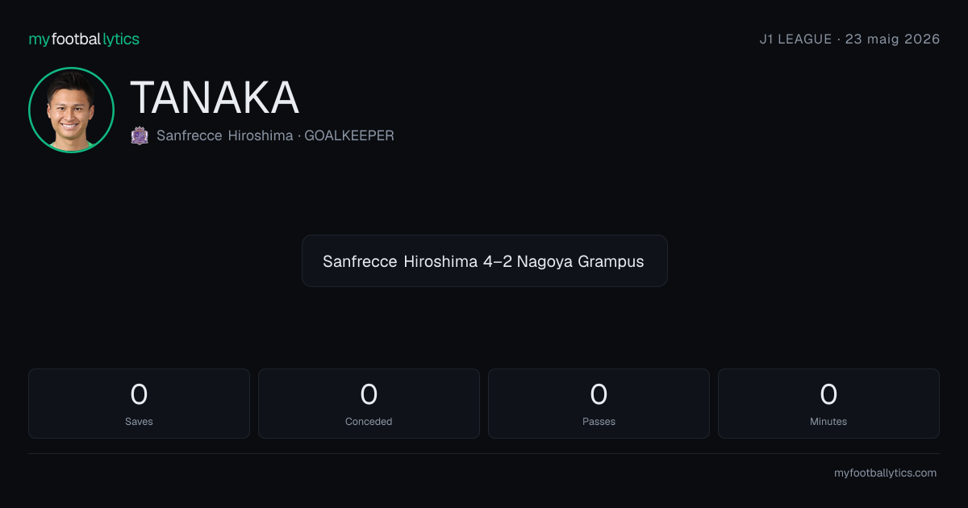Screen dimensions: 968x508
Task: Click the Passes value of 0
Action: (599, 394)
